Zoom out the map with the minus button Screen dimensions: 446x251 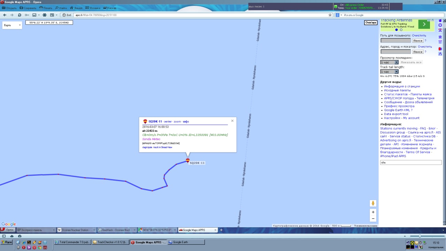pos(373,219)
